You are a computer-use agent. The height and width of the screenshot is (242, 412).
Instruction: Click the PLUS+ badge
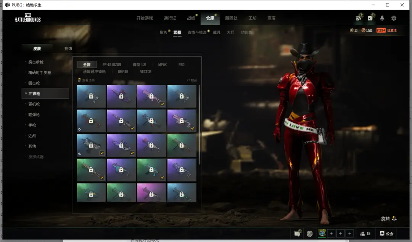pos(381,30)
